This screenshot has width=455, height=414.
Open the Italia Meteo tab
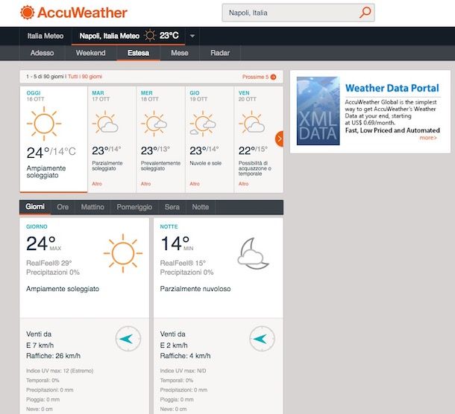click(x=45, y=36)
